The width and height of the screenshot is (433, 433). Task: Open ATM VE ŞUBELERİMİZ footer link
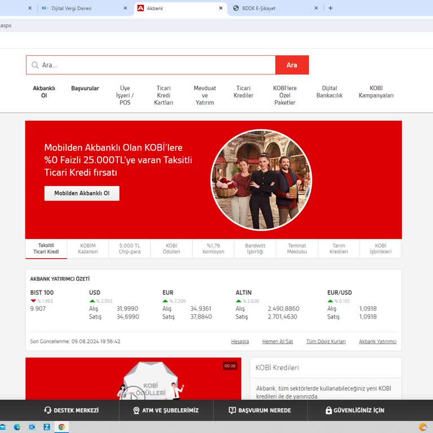pos(170,410)
